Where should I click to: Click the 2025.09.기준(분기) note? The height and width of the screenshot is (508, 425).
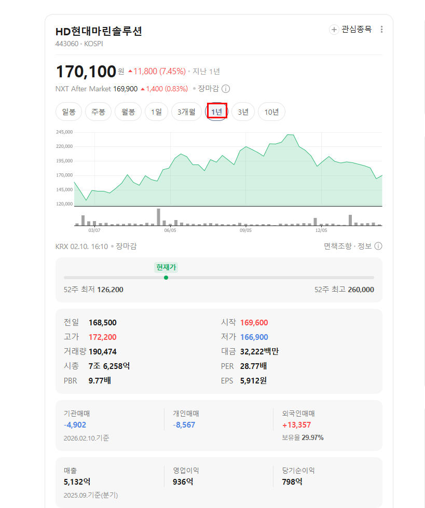point(91,496)
